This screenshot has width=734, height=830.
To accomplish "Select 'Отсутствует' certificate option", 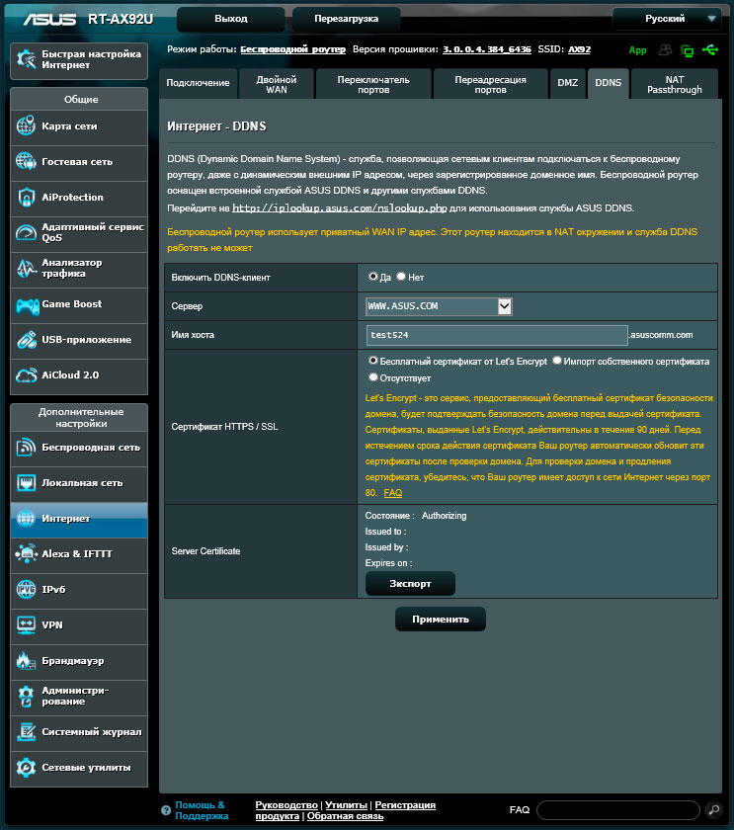I will [x=373, y=377].
